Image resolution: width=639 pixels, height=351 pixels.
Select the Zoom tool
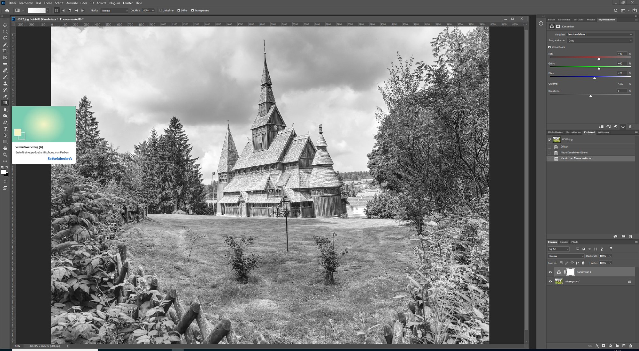click(x=5, y=155)
